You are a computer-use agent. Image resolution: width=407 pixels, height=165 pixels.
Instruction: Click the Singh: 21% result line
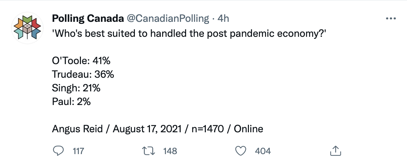click(x=76, y=88)
